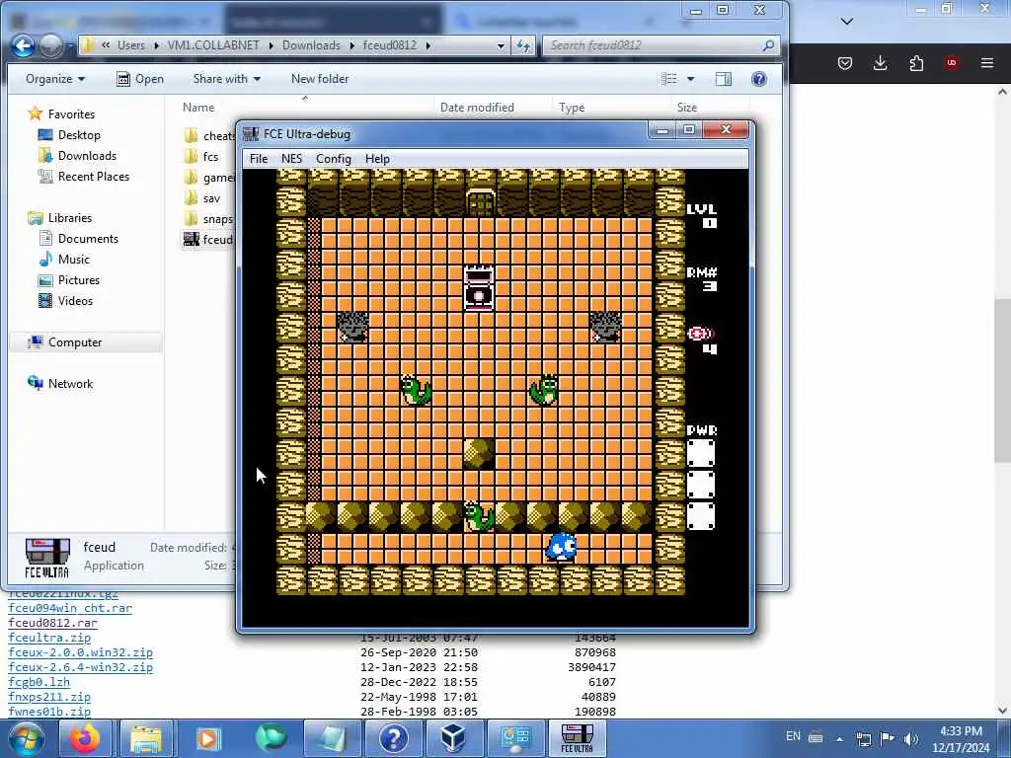The height and width of the screenshot is (758, 1011).
Task: Click the New folder button
Action: (320, 79)
